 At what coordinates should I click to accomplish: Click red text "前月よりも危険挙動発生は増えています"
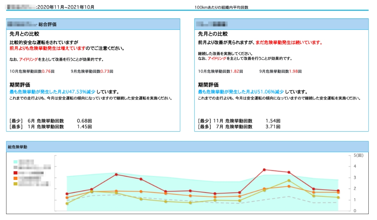48,48
